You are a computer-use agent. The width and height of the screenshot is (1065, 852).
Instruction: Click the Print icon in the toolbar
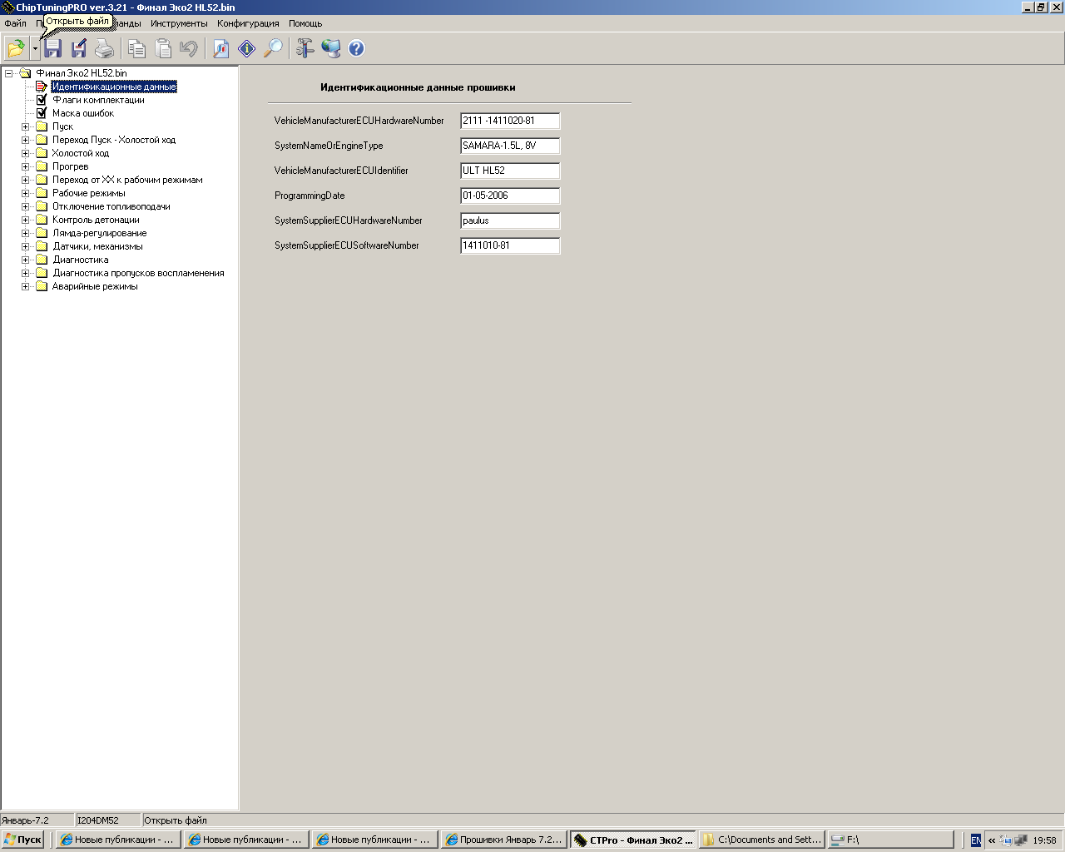[104, 48]
